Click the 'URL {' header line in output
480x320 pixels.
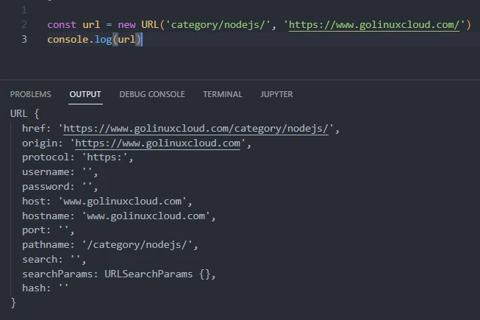tap(25, 114)
